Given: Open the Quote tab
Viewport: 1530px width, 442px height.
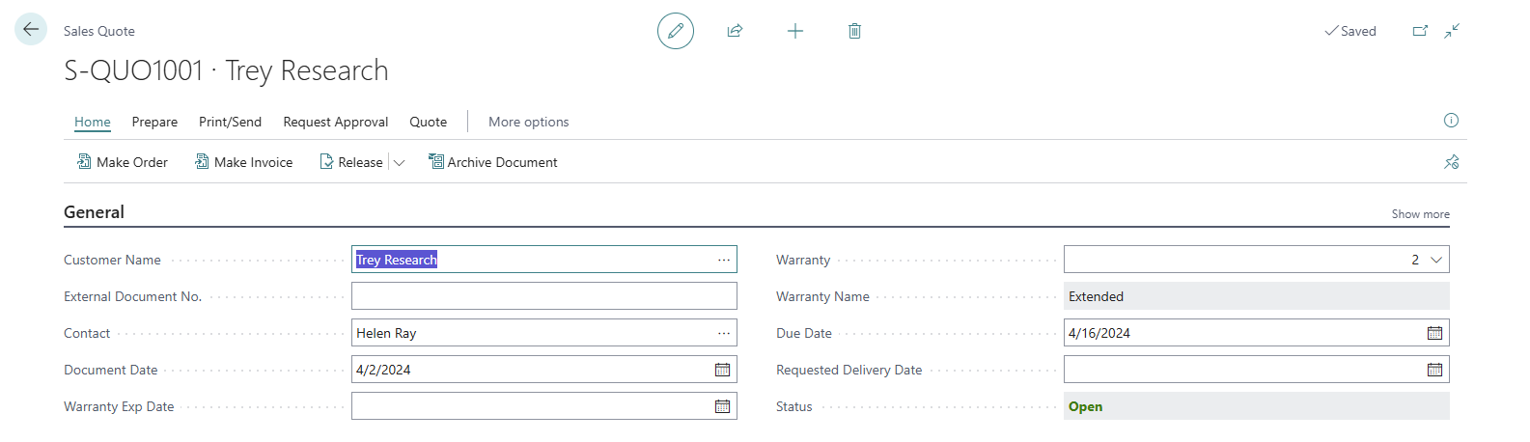Looking at the screenshot, I should tap(428, 122).
